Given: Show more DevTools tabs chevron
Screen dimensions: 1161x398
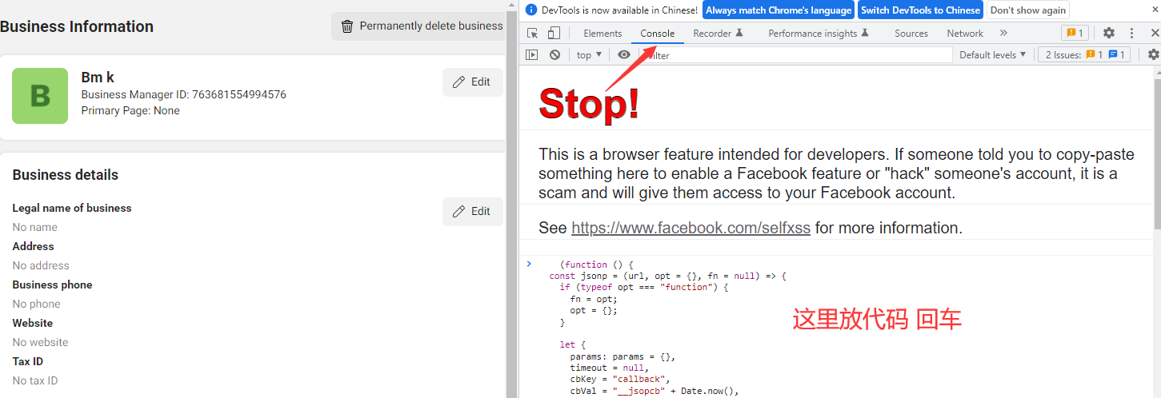Looking at the screenshot, I should (x=1003, y=33).
